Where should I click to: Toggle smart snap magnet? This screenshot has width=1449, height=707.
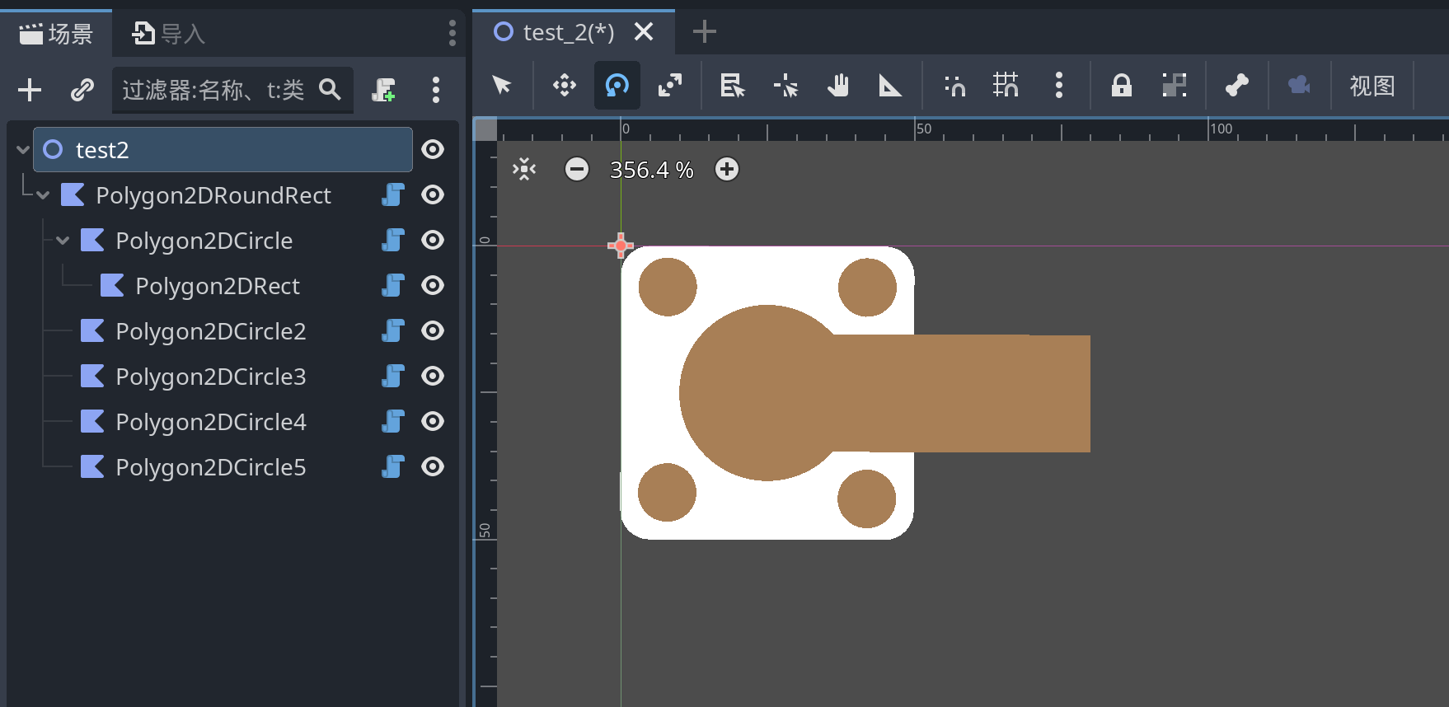tap(955, 85)
